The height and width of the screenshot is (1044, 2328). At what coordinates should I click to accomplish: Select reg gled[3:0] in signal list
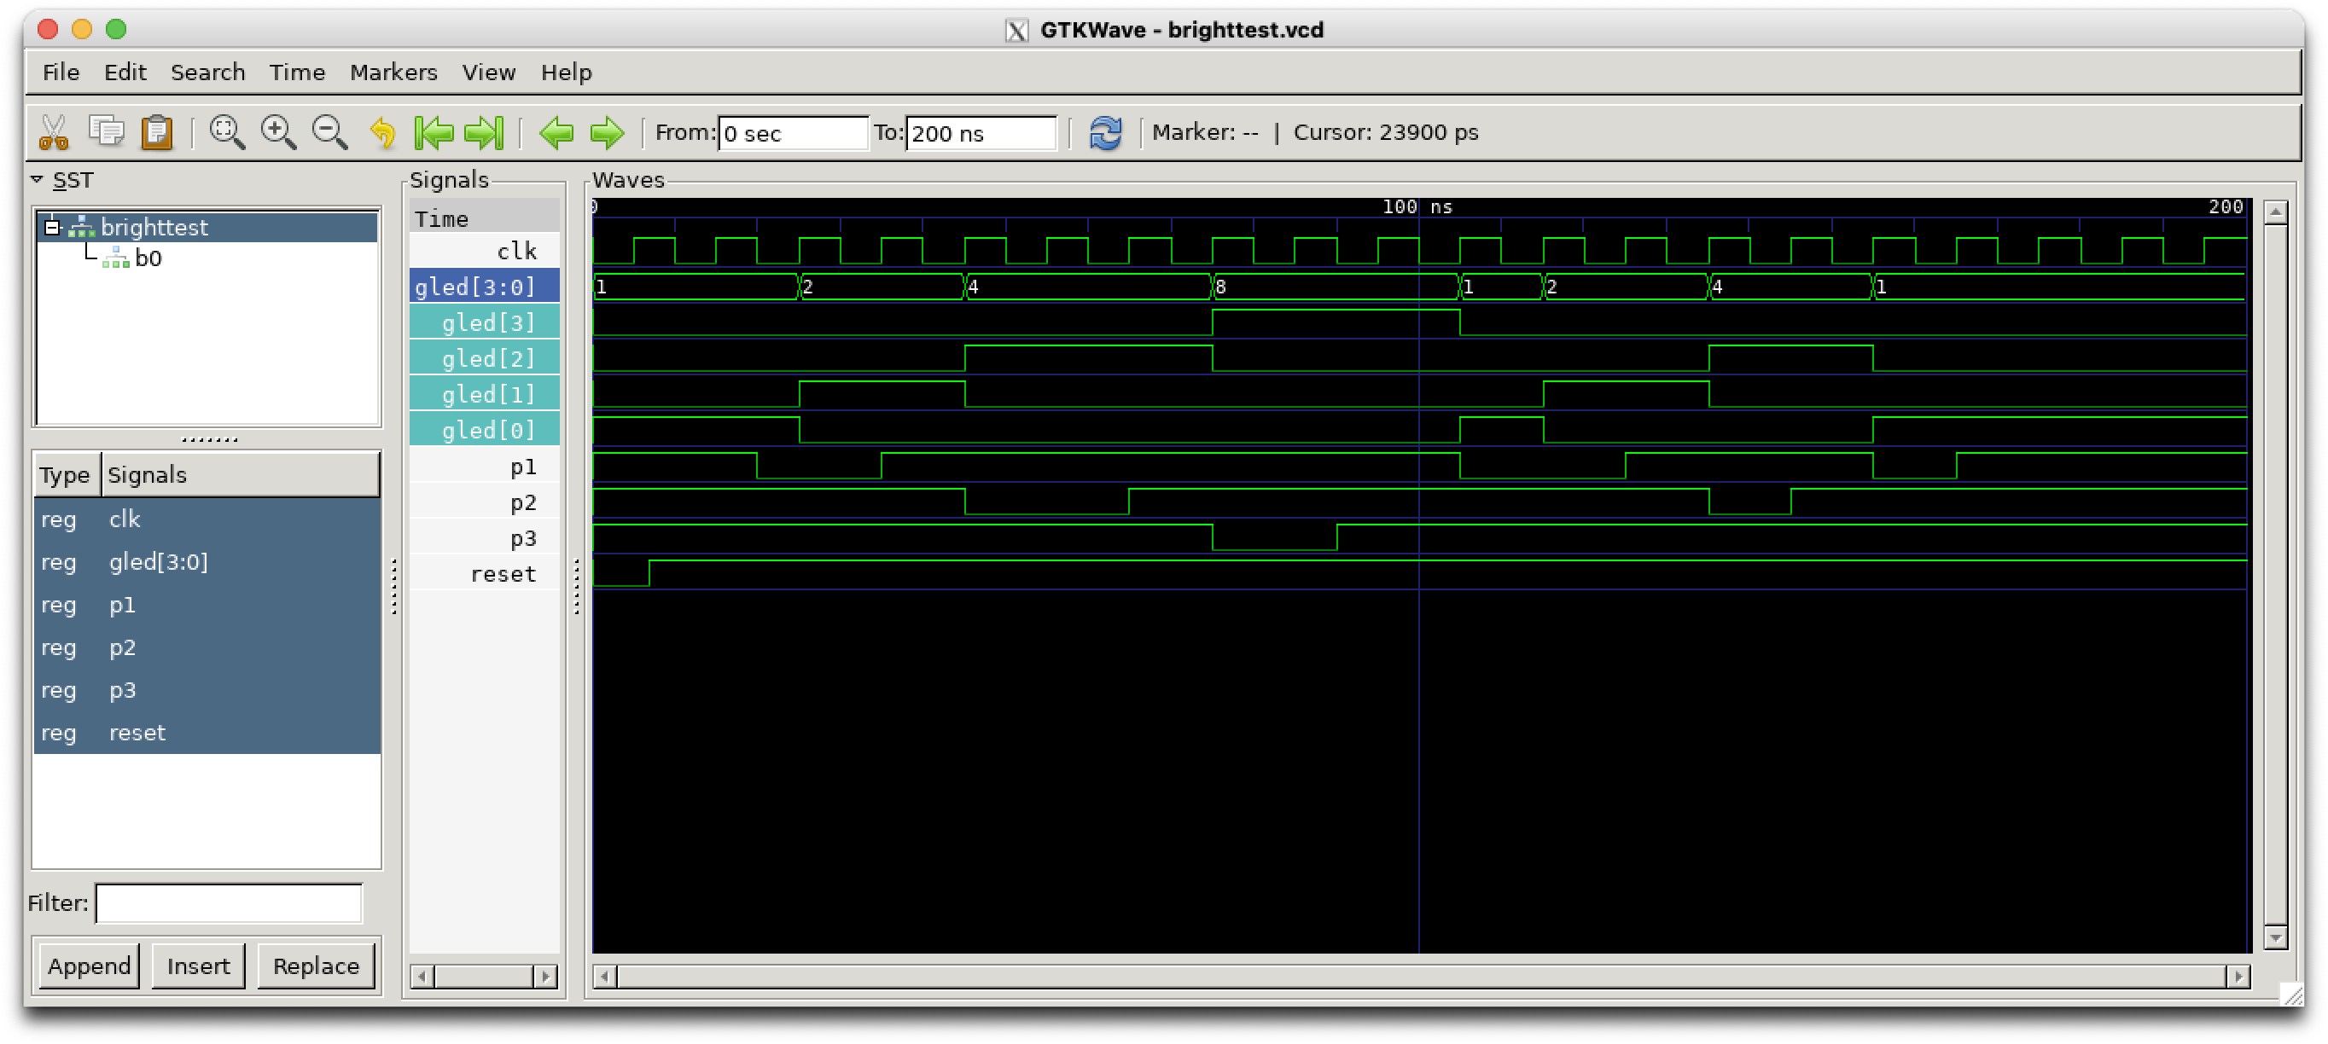coord(207,562)
